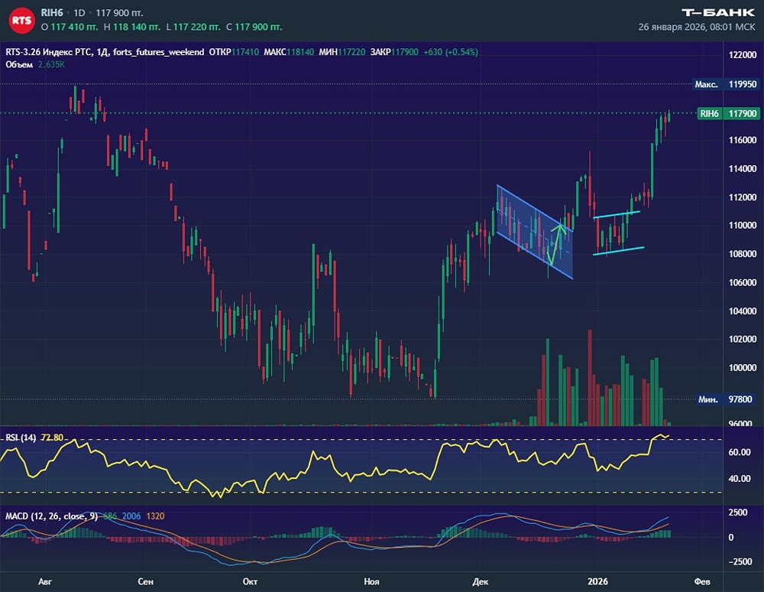Viewport: 764px width, 592px height.
Task: Click the RSI value 72.80
Action: point(52,437)
